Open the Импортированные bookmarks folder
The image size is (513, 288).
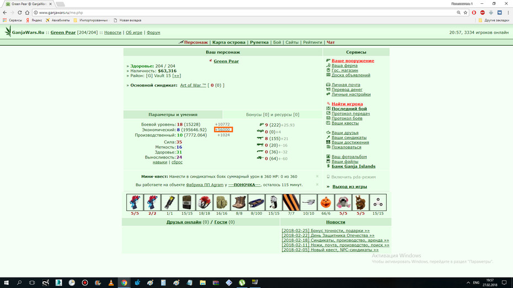click(90, 20)
